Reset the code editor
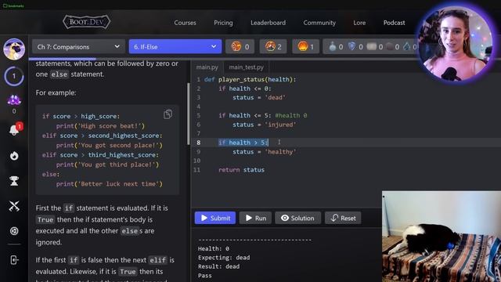This screenshot has width=501, height=282. point(343,218)
